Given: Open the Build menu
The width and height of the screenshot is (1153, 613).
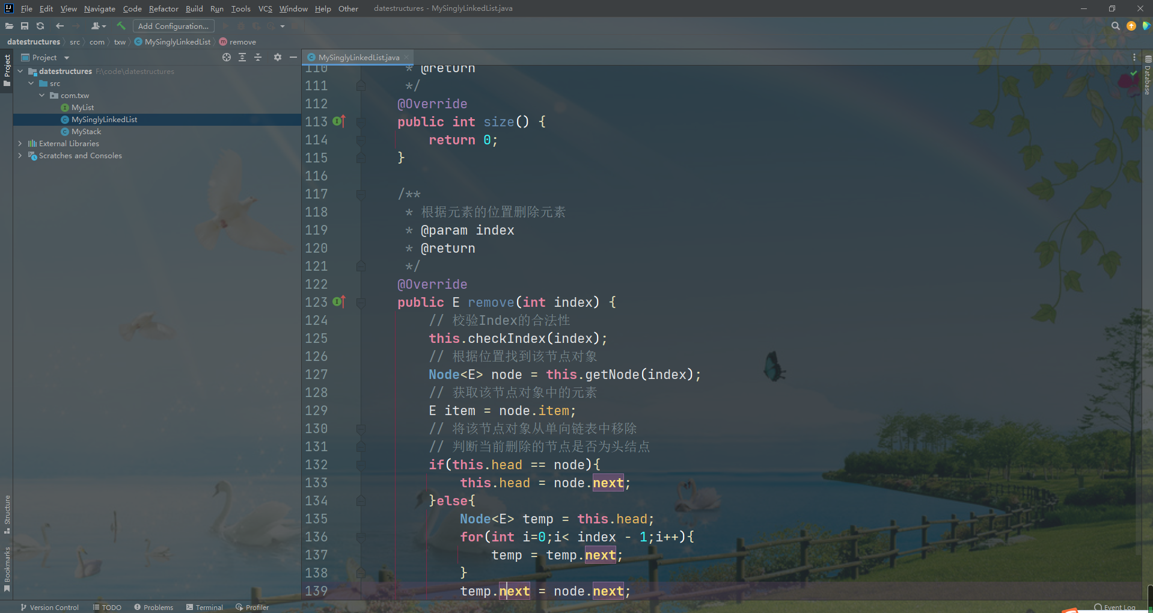Looking at the screenshot, I should tap(194, 8).
